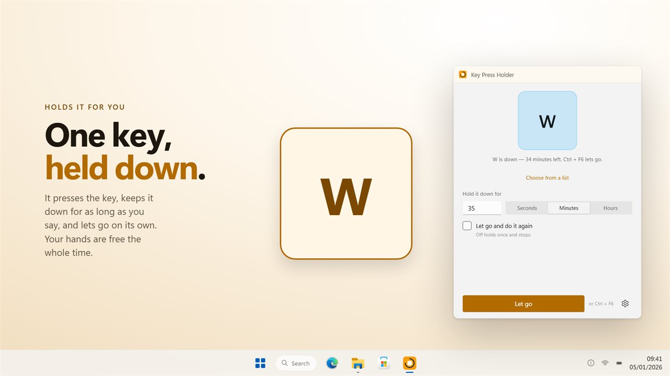This screenshot has height=376, width=670.
Task: Click the 'HOLDS IT FOR YOU' heading
Action: coord(85,107)
